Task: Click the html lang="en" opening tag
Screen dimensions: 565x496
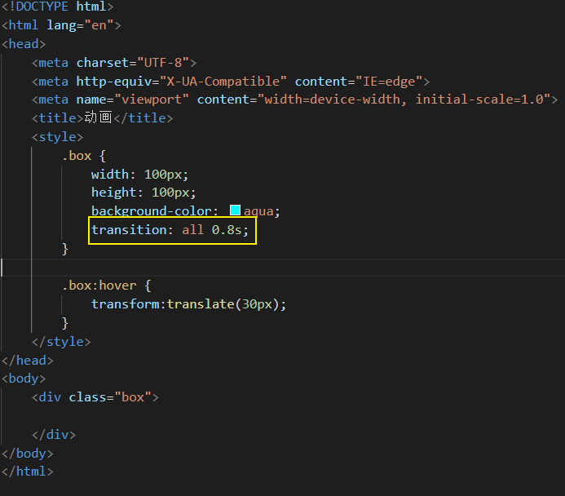Action: pyautogui.click(x=61, y=25)
